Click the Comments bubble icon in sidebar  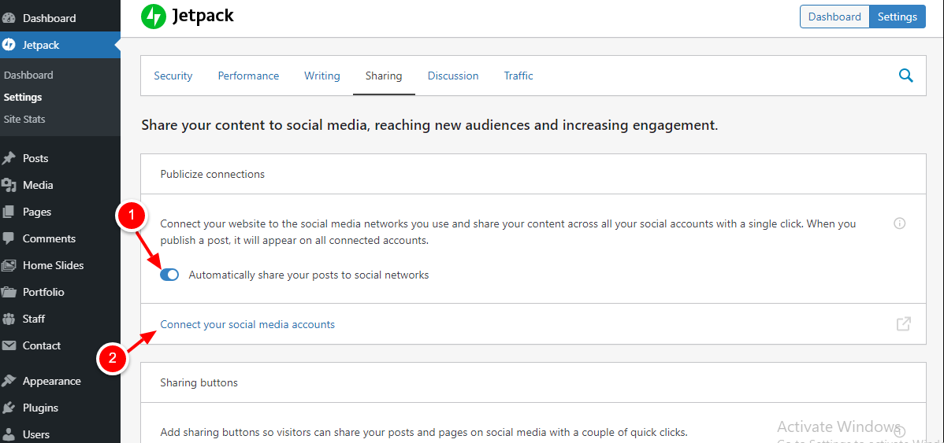[9, 238]
